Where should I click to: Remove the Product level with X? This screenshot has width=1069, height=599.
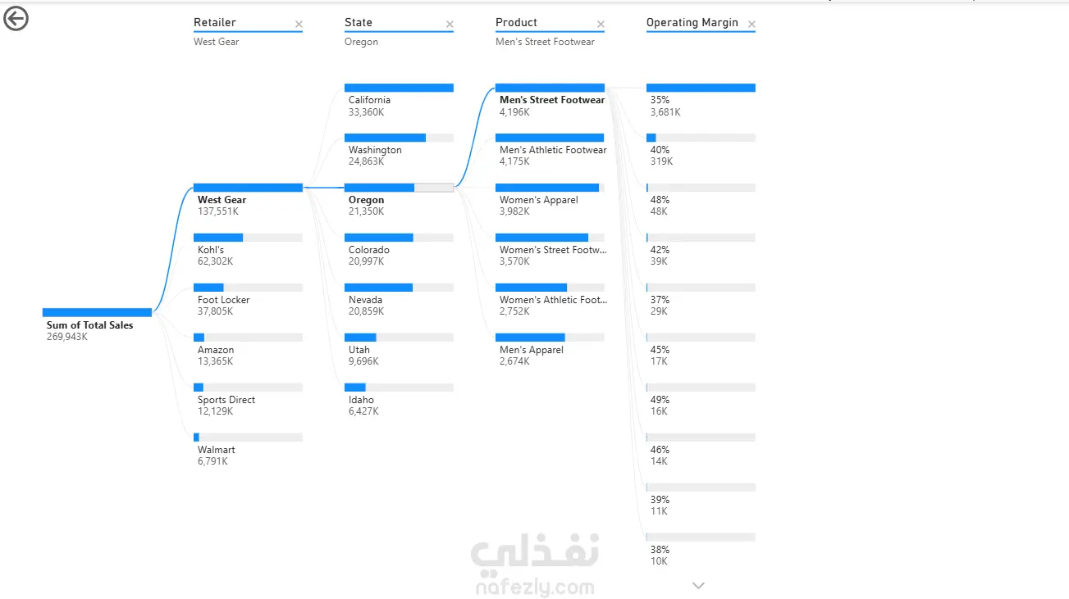pyautogui.click(x=601, y=25)
